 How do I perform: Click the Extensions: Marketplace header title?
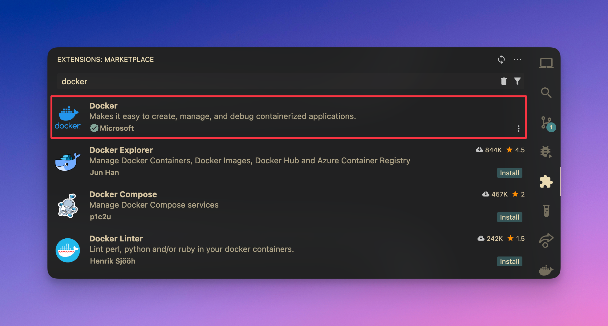[105, 59]
